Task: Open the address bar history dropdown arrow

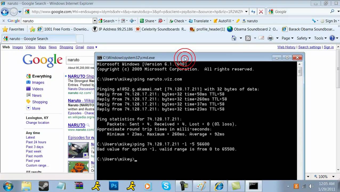Action: [x=246, y=12]
